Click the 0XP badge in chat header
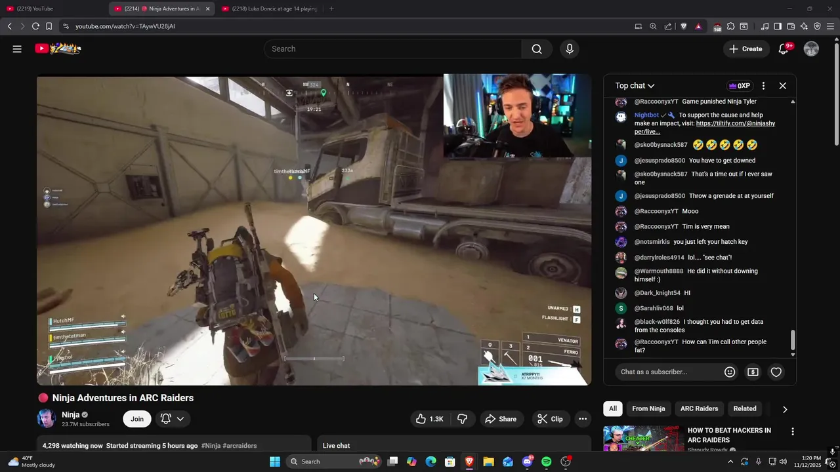Image resolution: width=840 pixels, height=472 pixels. (739, 86)
